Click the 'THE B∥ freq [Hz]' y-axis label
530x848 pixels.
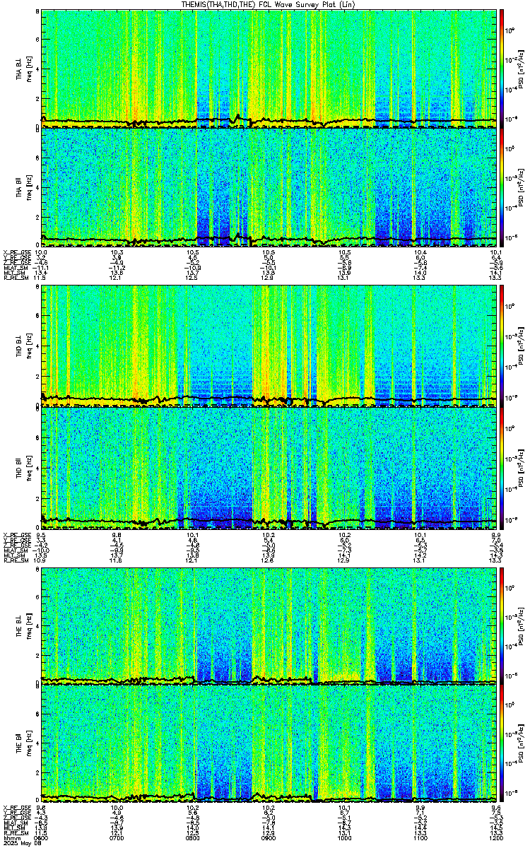pyautogui.click(x=24, y=743)
